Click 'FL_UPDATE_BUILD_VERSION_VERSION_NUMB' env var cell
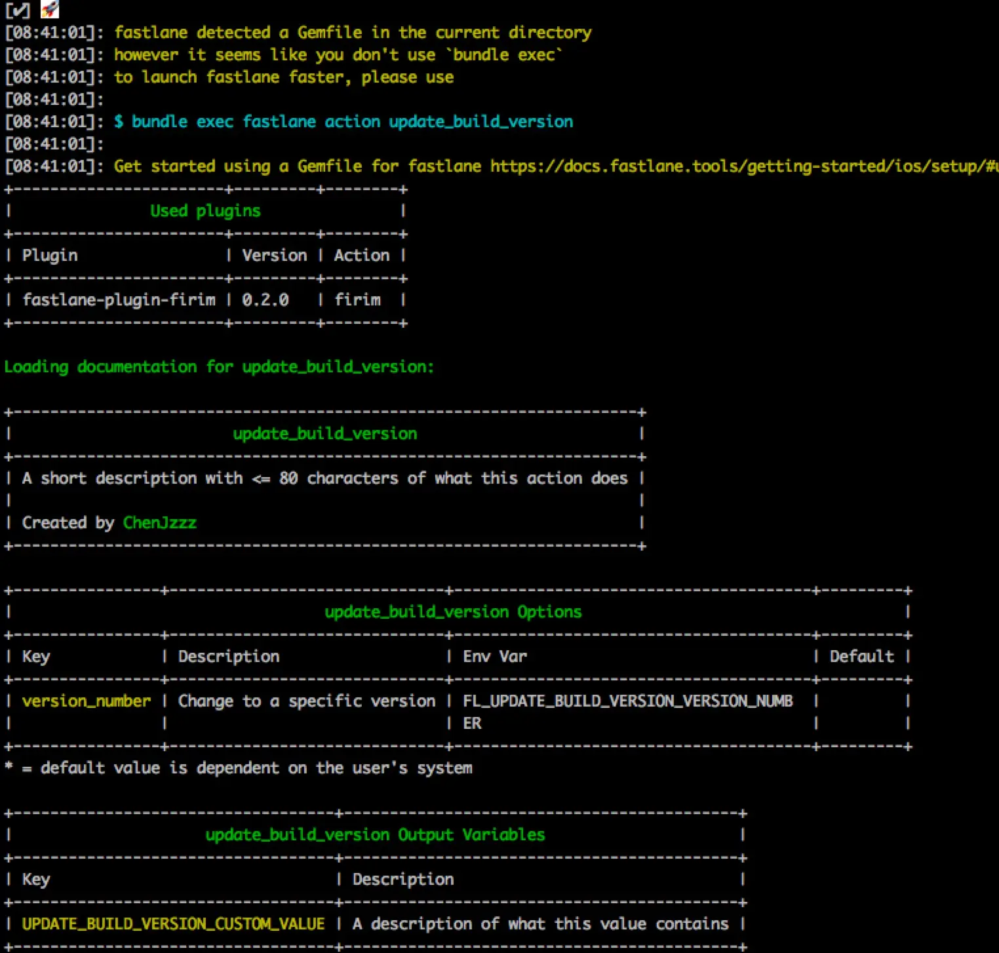 pyautogui.click(x=628, y=701)
